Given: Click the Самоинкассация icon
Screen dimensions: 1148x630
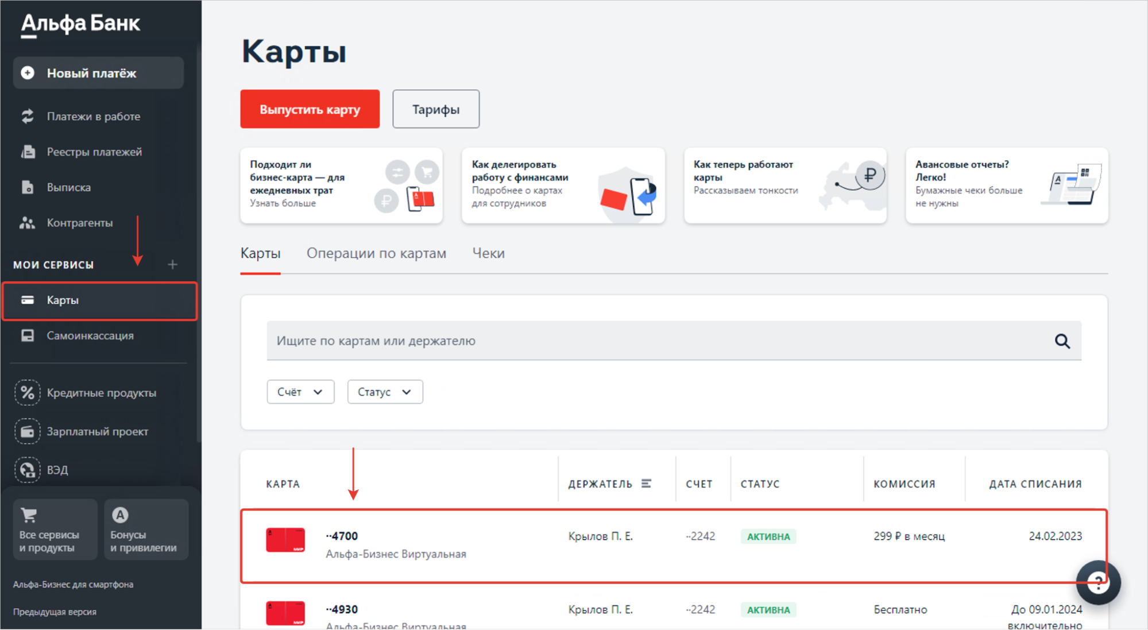Looking at the screenshot, I should pos(28,335).
